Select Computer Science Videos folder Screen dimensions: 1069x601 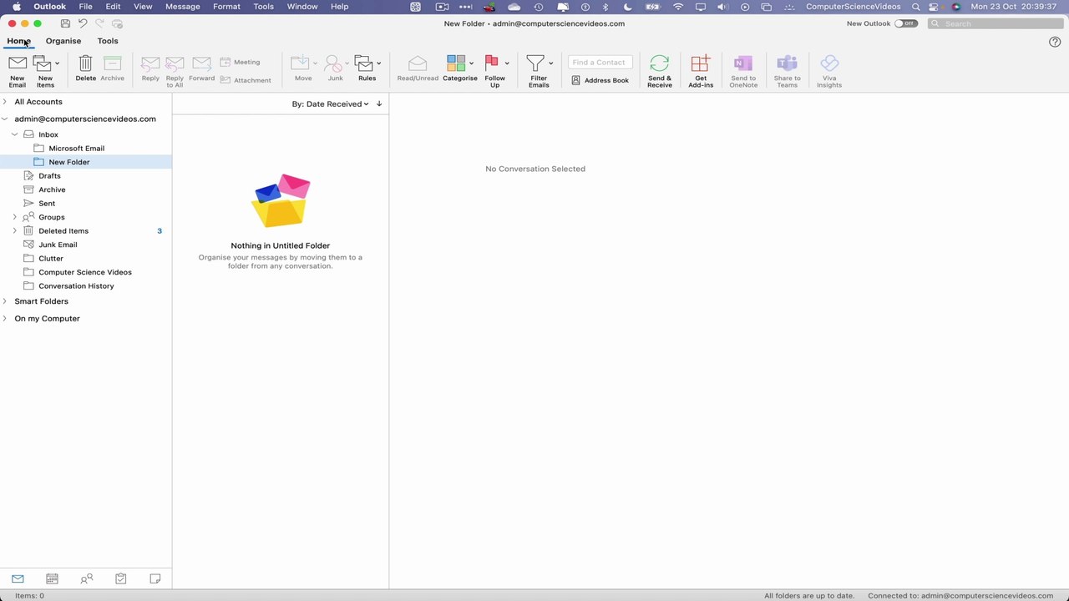pos(85,272)
